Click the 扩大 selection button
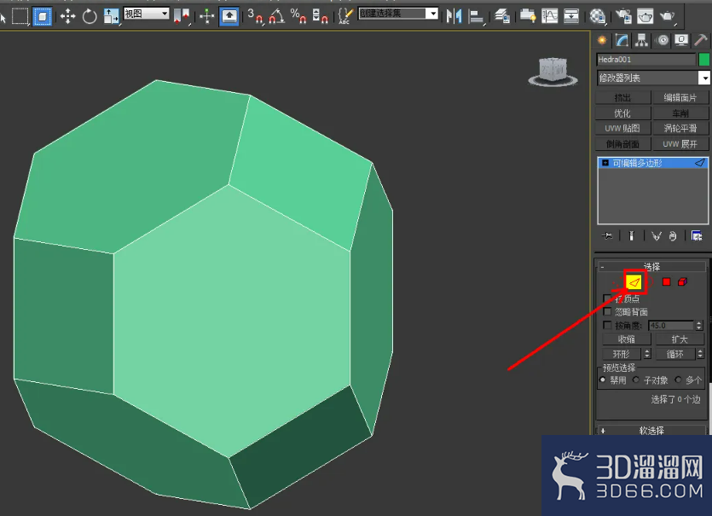The image size is (712, 516). point(680,339)
